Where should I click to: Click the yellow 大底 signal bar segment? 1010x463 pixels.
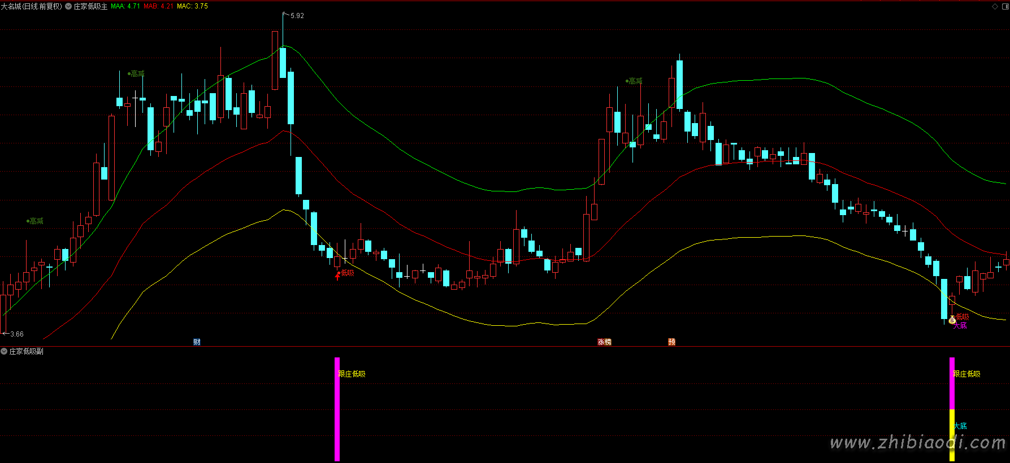click(952, 435)
